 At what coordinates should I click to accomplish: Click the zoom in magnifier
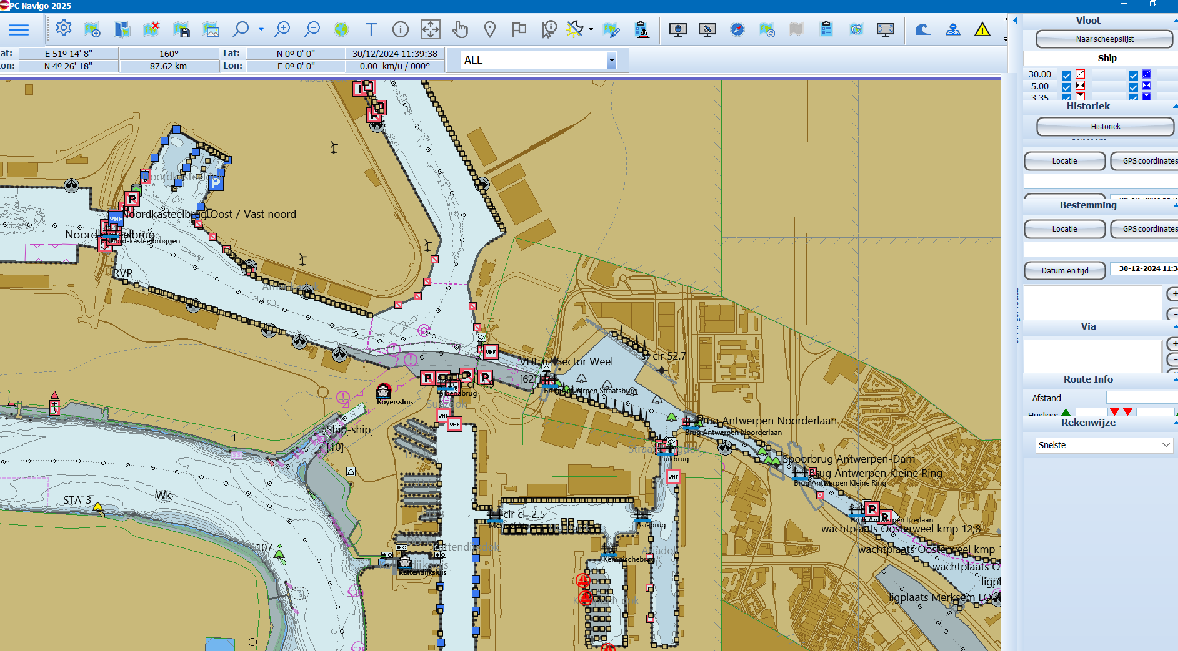pyautogui.click(x=282, y=29)
